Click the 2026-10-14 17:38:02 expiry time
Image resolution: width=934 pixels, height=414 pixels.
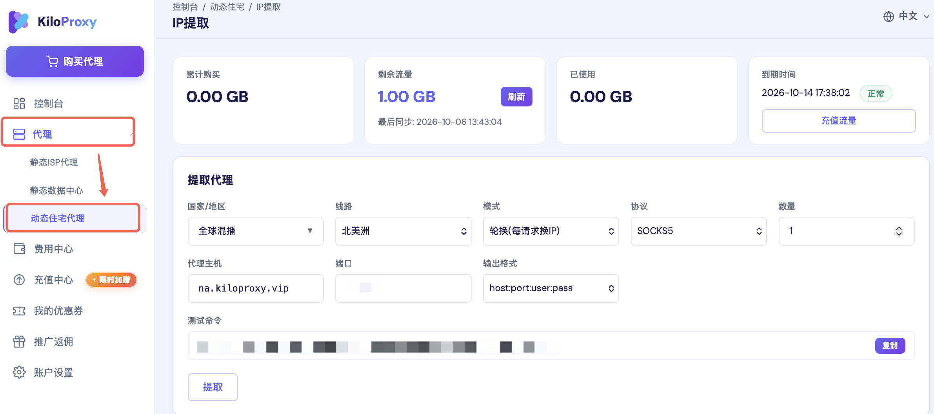[x=806, y=93]
